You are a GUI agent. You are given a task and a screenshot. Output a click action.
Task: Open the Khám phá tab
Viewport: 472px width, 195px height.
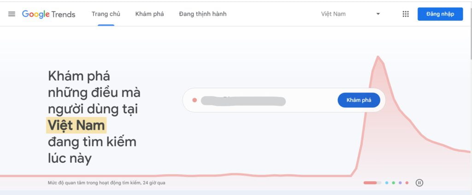(150, 14)
